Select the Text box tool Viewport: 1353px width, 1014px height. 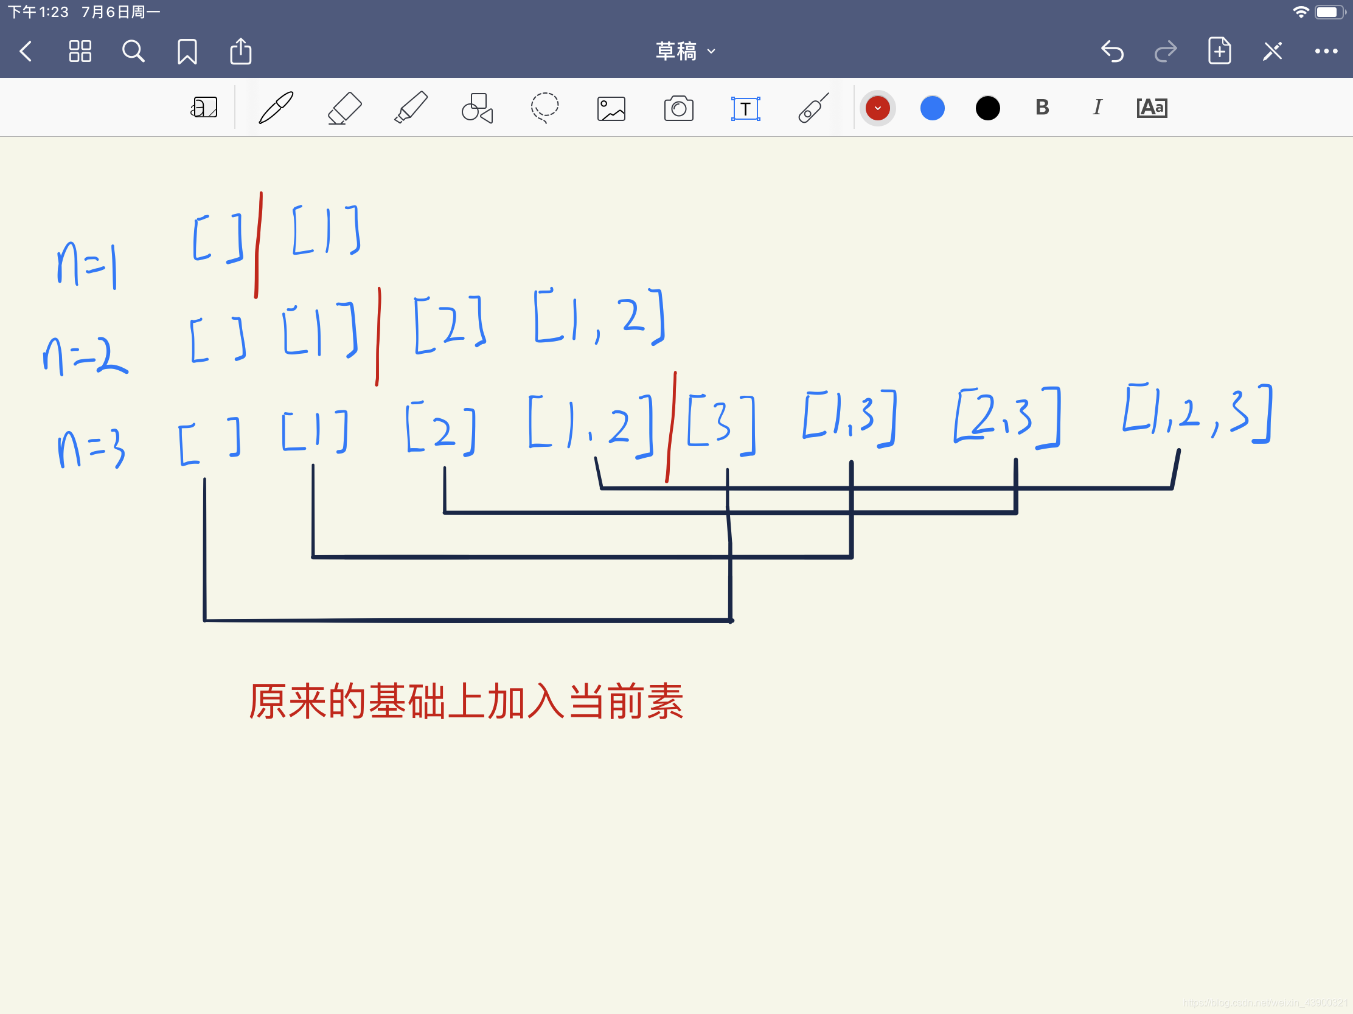[746, 109]
